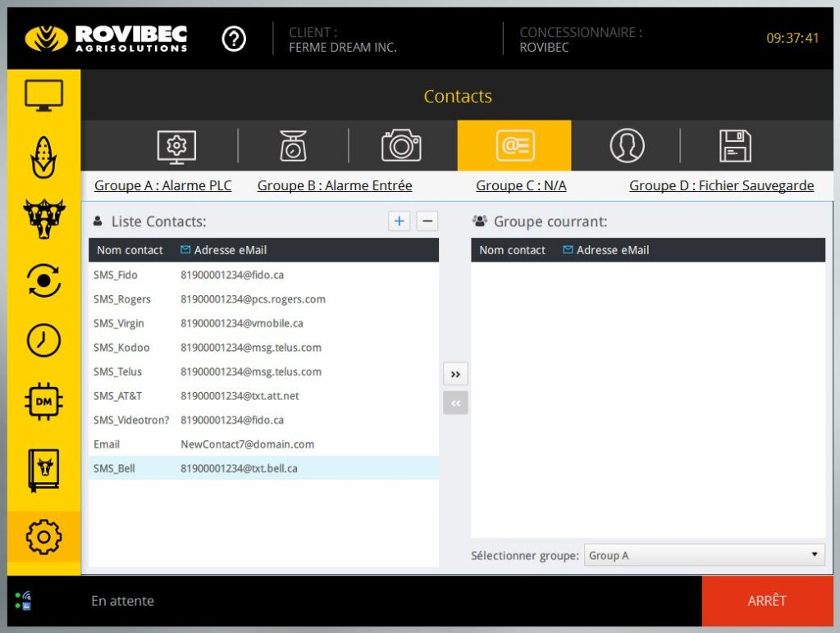The width and height of the screenshot is (840, 633).
Task: Click NewContact7@domain.com address cell
Action: [x=247, y=444]
